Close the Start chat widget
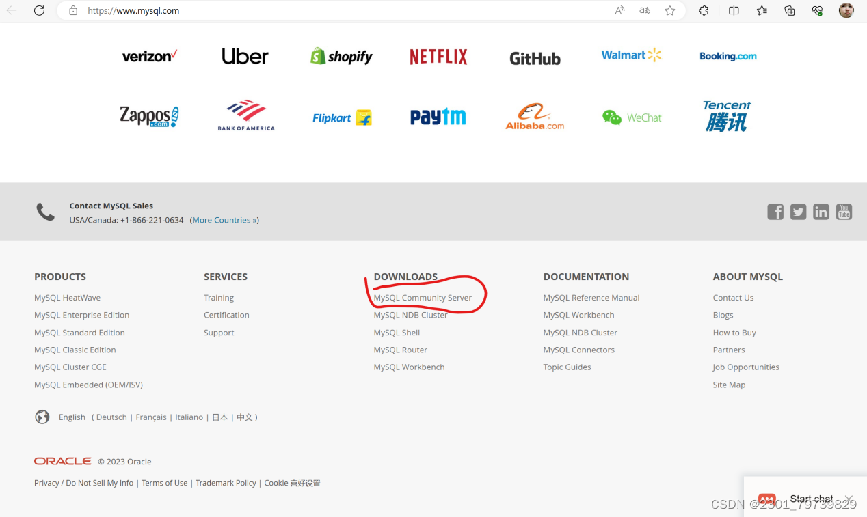The width and height of the screenshot is (867, 517). click(x=849, y=499)
